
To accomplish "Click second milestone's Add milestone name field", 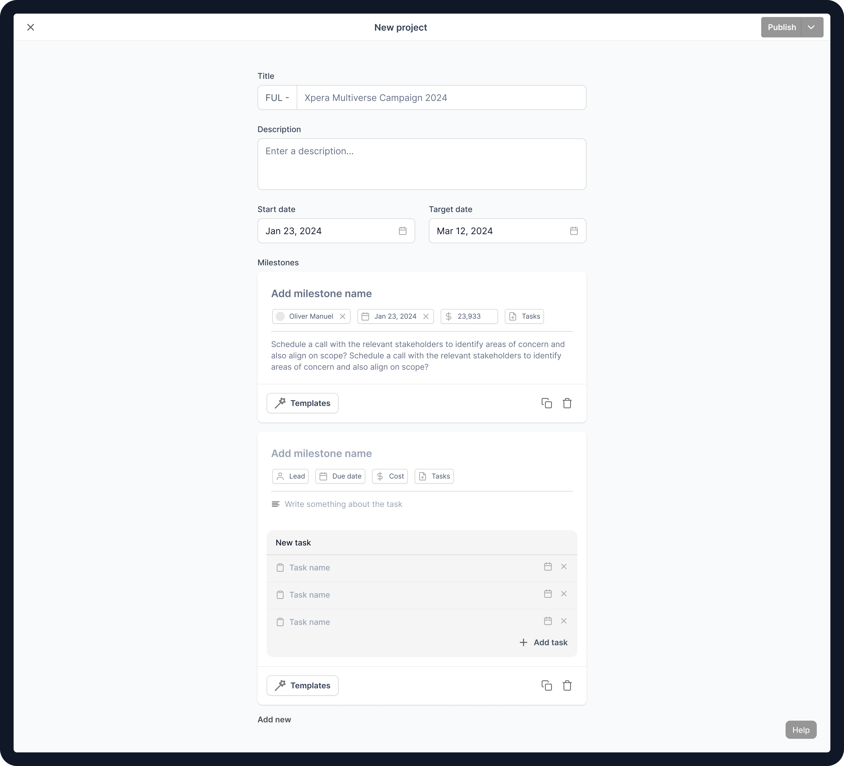I will tap(321, 453).
